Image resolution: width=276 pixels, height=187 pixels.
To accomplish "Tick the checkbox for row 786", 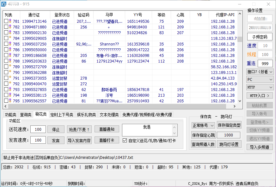I will [6, 49].
